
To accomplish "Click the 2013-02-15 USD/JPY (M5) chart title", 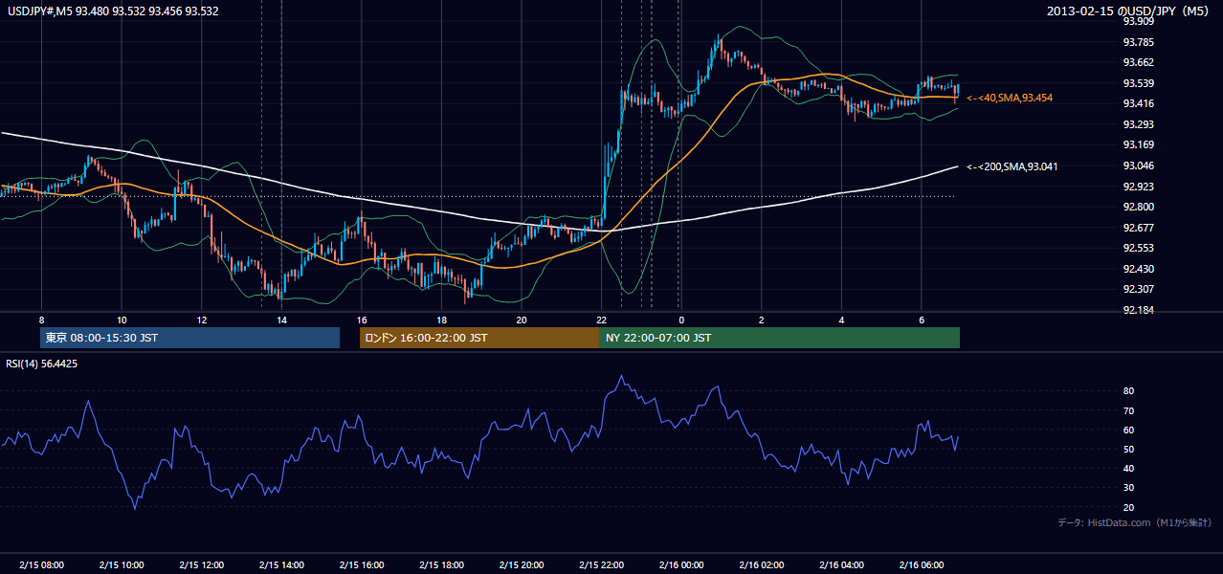I will (1129, 11).
